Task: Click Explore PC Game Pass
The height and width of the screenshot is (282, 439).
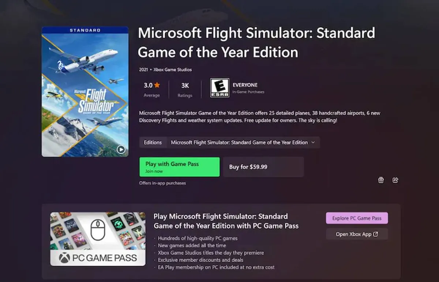Action: [357, 218]
